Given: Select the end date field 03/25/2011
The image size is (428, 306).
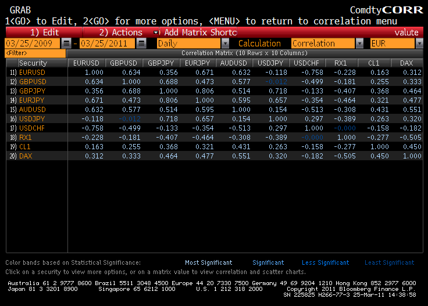Looking at the screenshot, I should click(107, 44).
